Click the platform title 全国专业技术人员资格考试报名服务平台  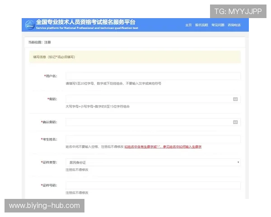[85, 22]
